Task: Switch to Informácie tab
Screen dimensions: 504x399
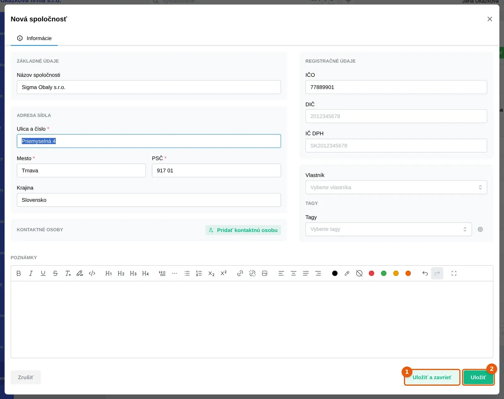Action: 34,38
